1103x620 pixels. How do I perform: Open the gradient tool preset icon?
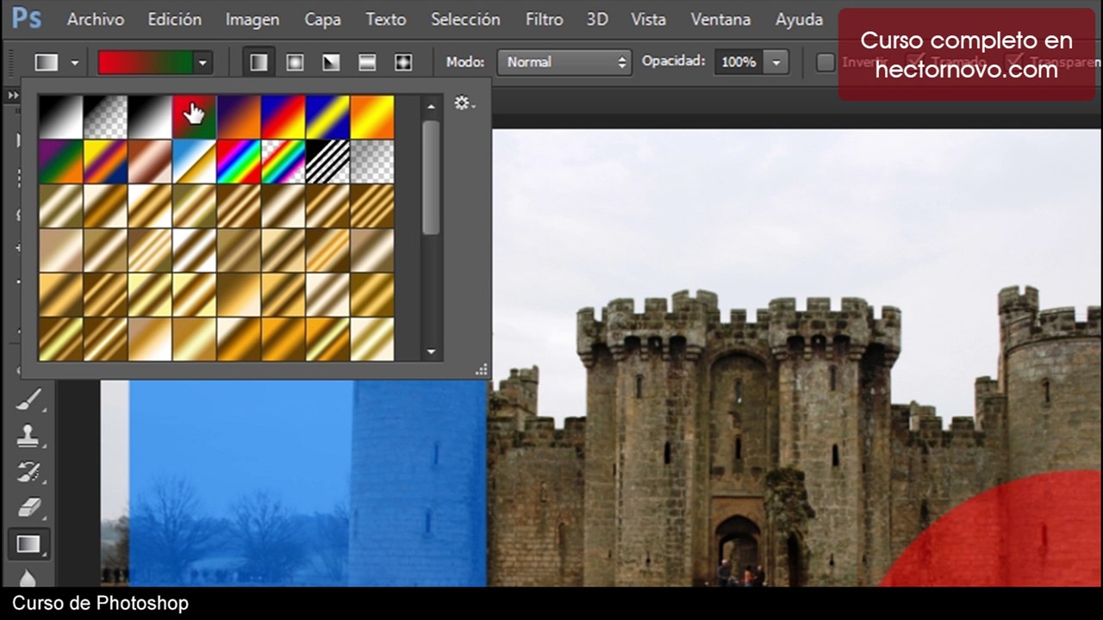(47, 62)
